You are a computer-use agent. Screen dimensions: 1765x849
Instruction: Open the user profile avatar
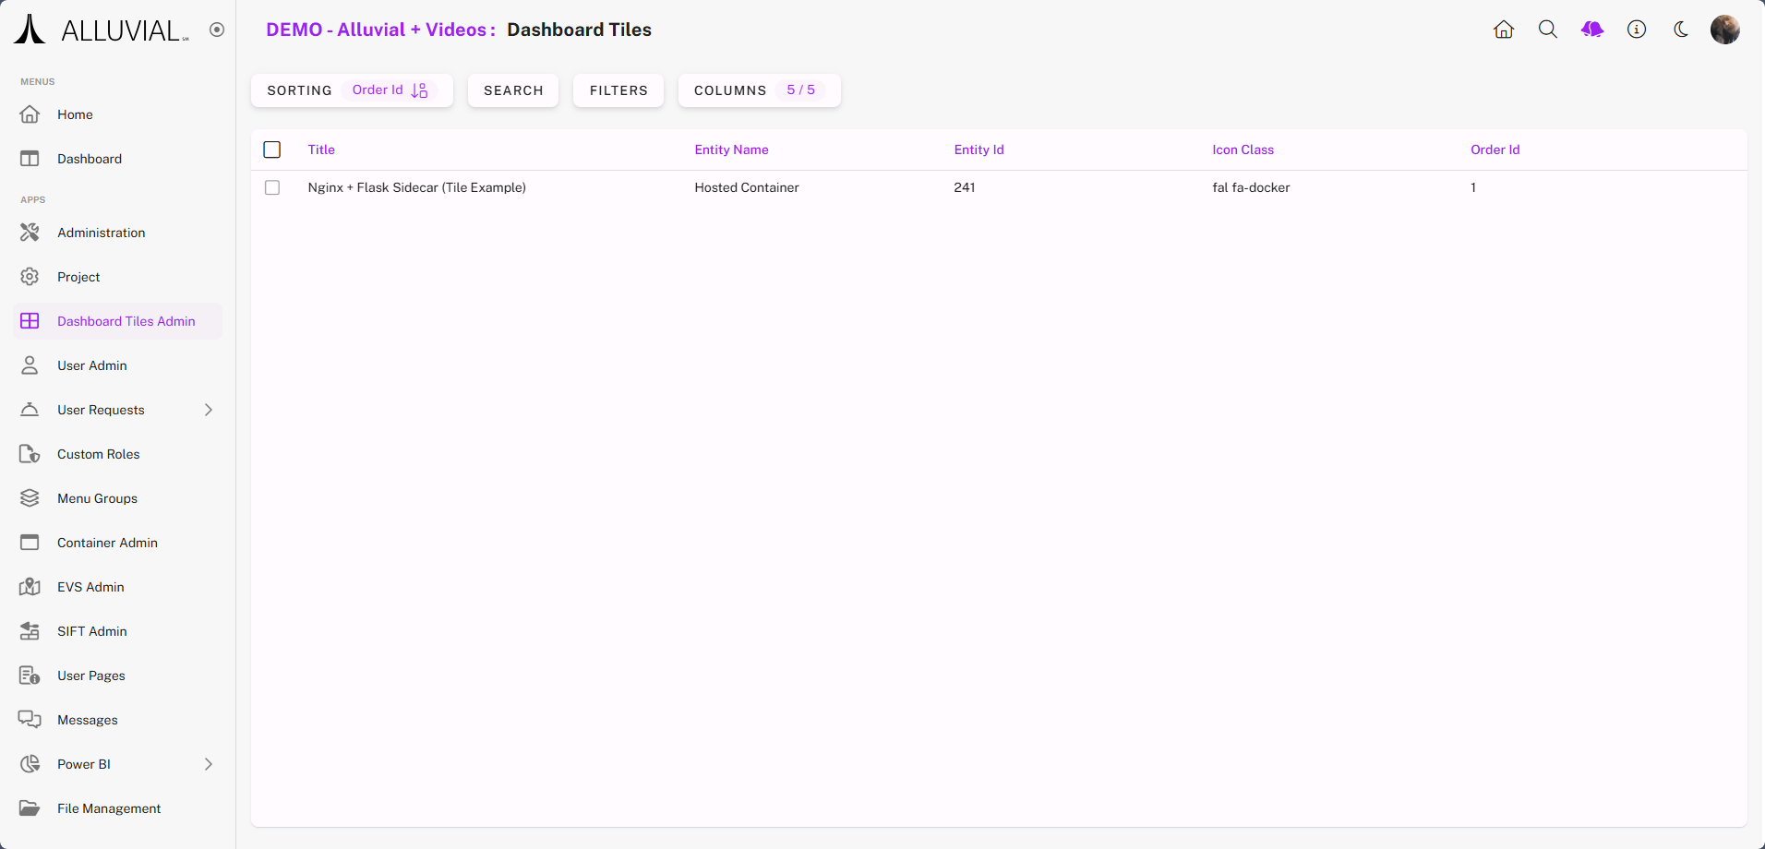(1724, 30)
